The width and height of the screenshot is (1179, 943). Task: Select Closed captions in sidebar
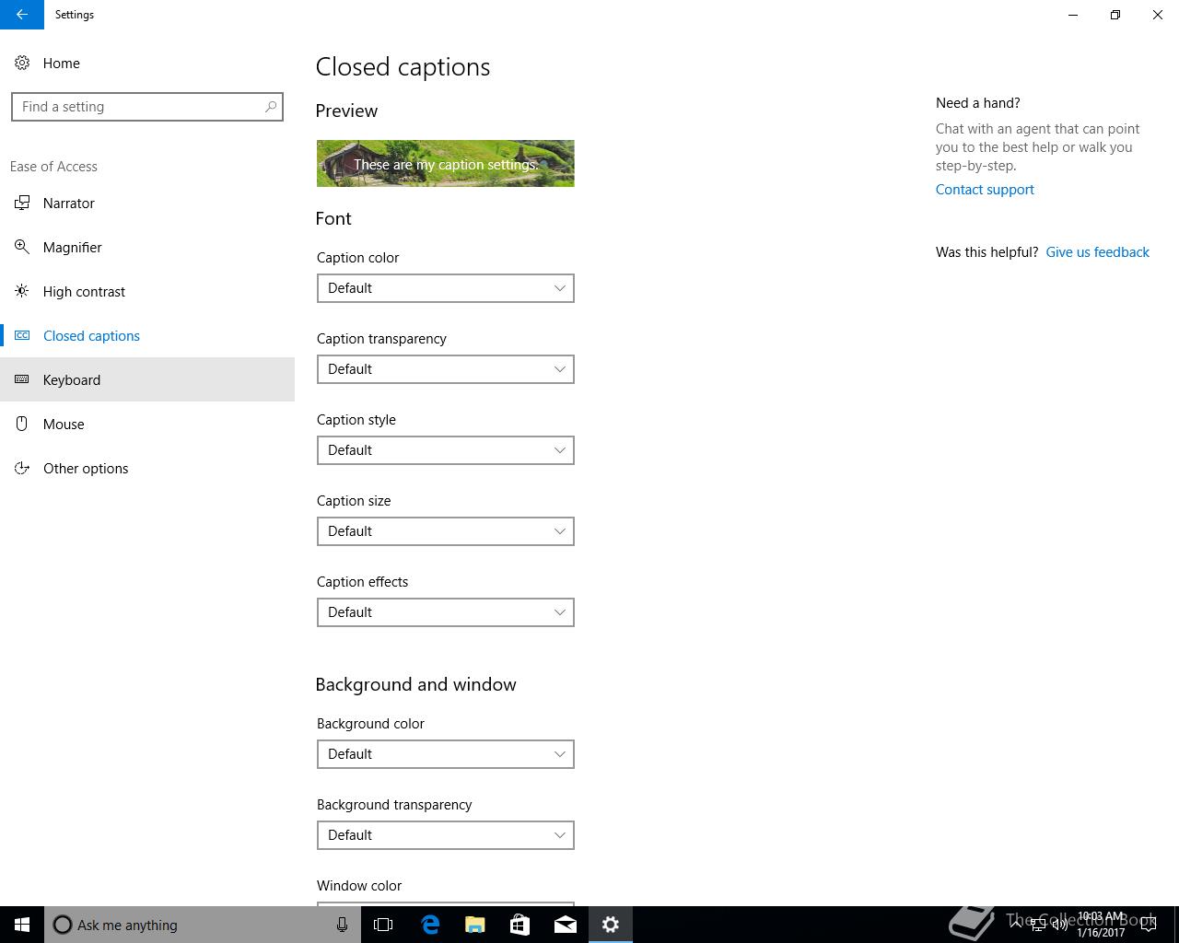[x=147, y=335]
